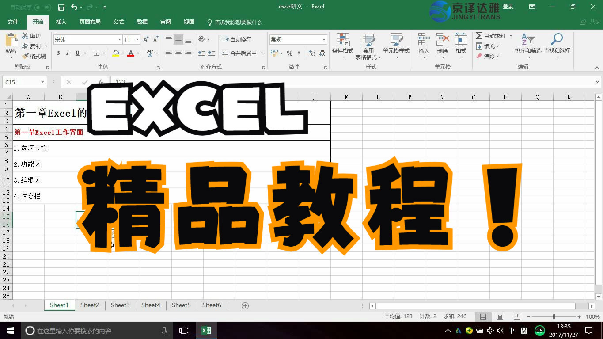Screen dimensions: 603x339
Task: Open Cell Styles (单元格样式)
Action: [x=396, y=47]
